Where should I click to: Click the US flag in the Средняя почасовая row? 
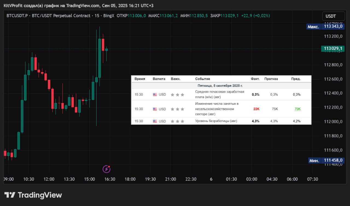[155, 95]
